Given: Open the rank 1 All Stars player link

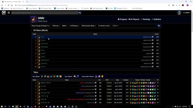Looking at the screenshot, I should click(42, 37).
